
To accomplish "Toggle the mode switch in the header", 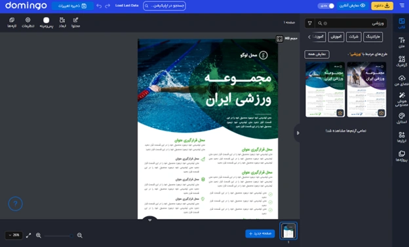I will point(326,6).
